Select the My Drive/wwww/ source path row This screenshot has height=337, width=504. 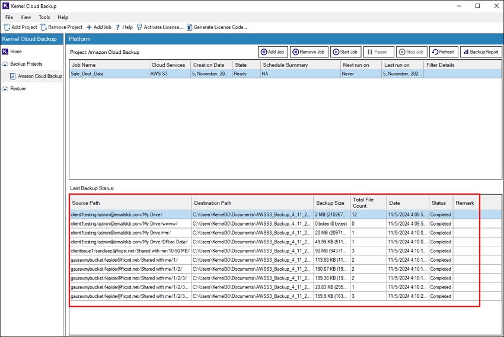(x=285, y=224)
